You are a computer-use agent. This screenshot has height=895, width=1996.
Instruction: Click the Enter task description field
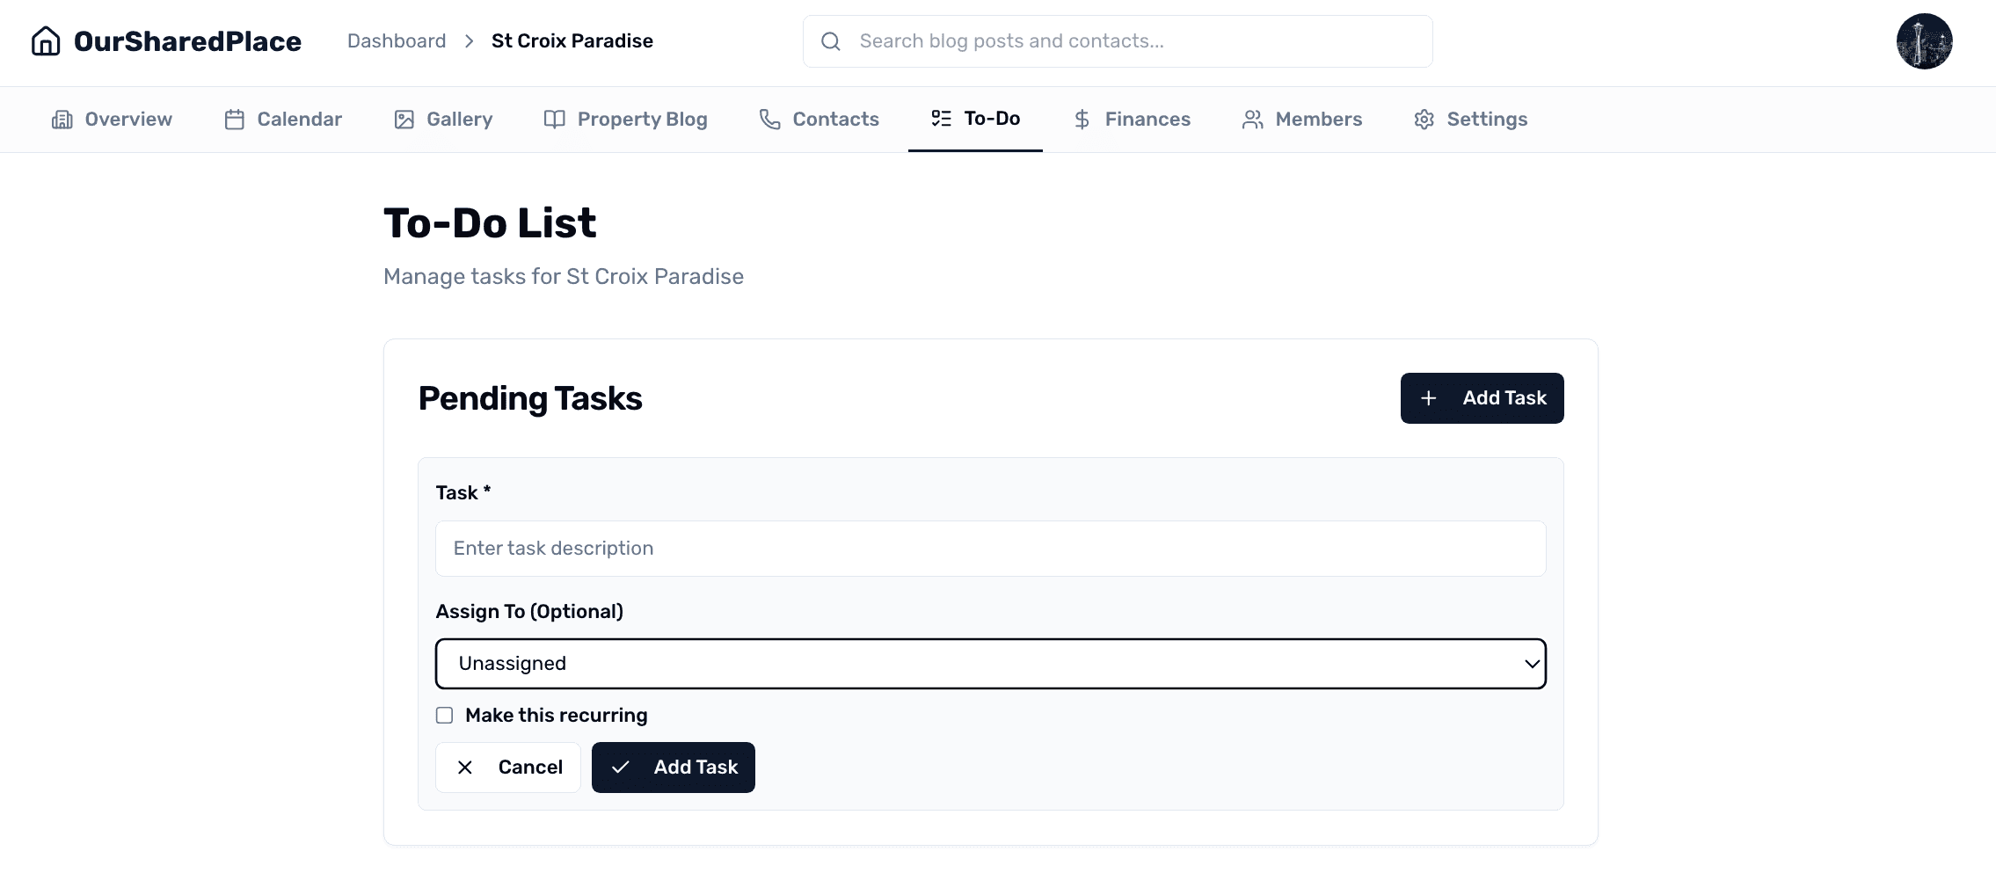[990, 548]
